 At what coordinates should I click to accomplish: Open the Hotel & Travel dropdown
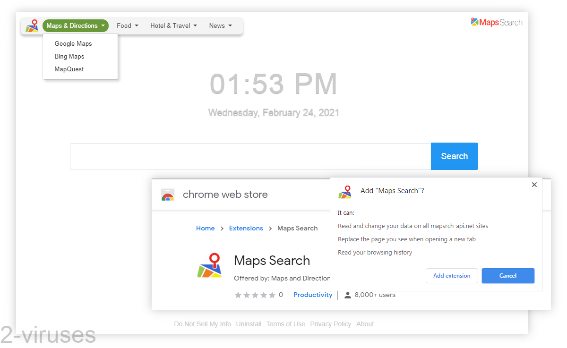[173, 25]
